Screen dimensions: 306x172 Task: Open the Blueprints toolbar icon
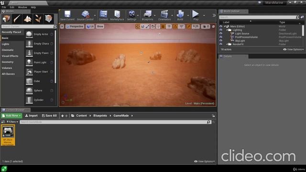coord(148,16)
